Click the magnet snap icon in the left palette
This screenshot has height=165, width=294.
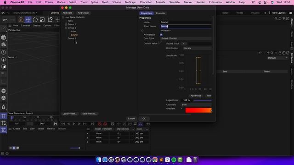click(4, 107)
